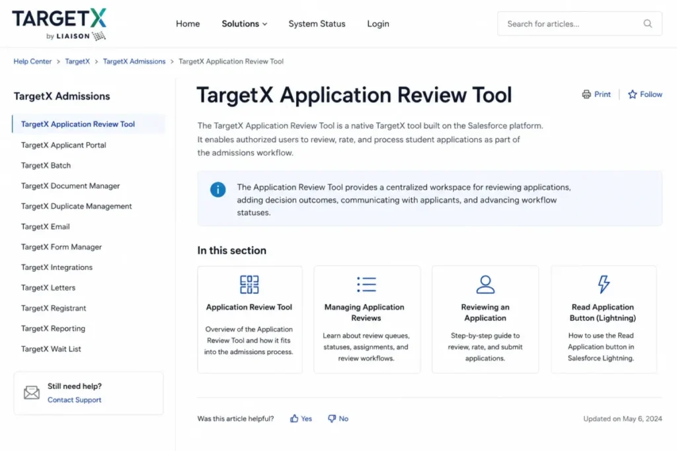677x451 pixels.
Task: Click the TargetX by Liaison logo
Action: (x=59, y=24)
